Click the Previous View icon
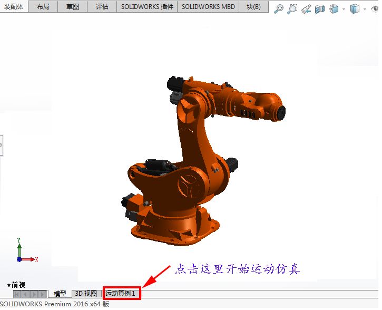The image size is (382, 310). point(306,9)
